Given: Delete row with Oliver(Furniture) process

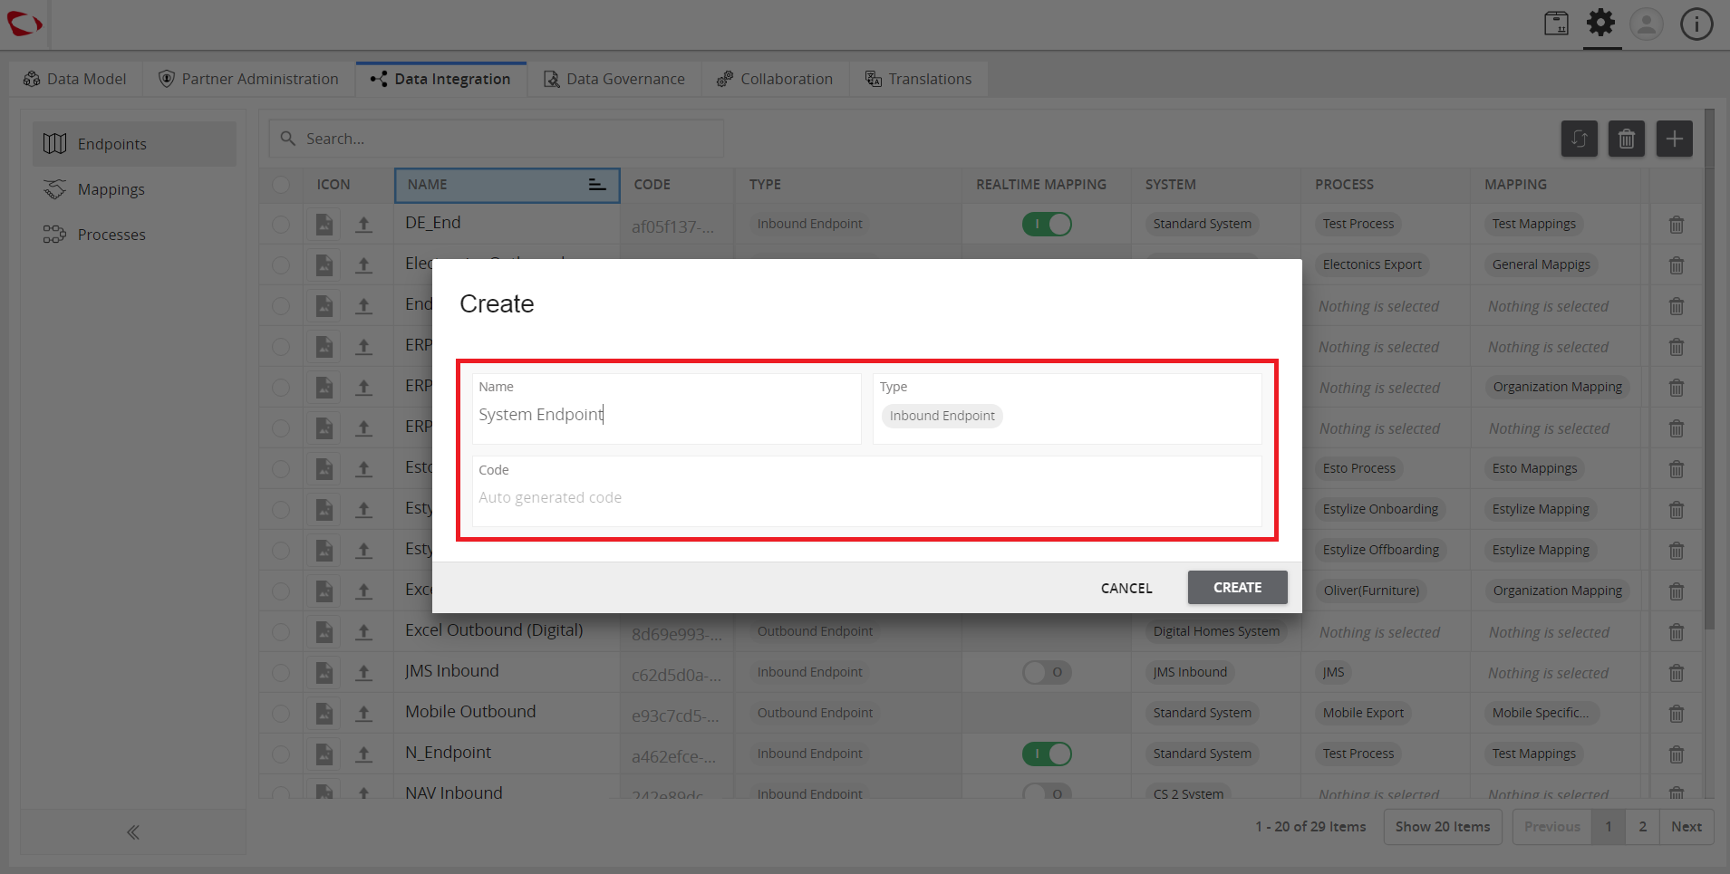Looking at the screenshot, I should pos(1677,591).
